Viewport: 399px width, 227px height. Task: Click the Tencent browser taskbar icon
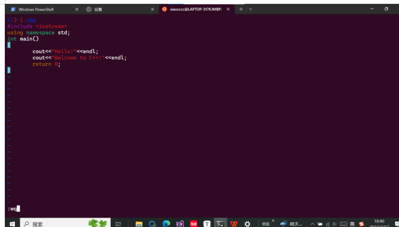coord(153,224)
